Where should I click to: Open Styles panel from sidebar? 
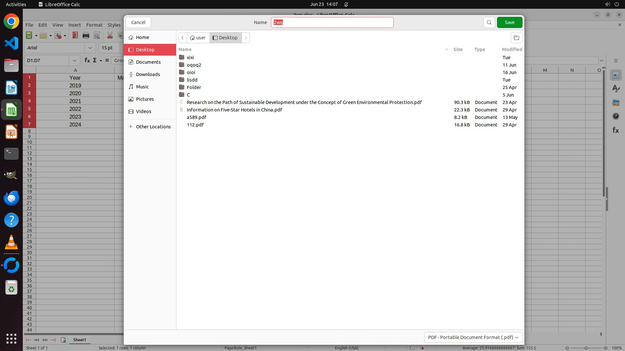(616, 88)
